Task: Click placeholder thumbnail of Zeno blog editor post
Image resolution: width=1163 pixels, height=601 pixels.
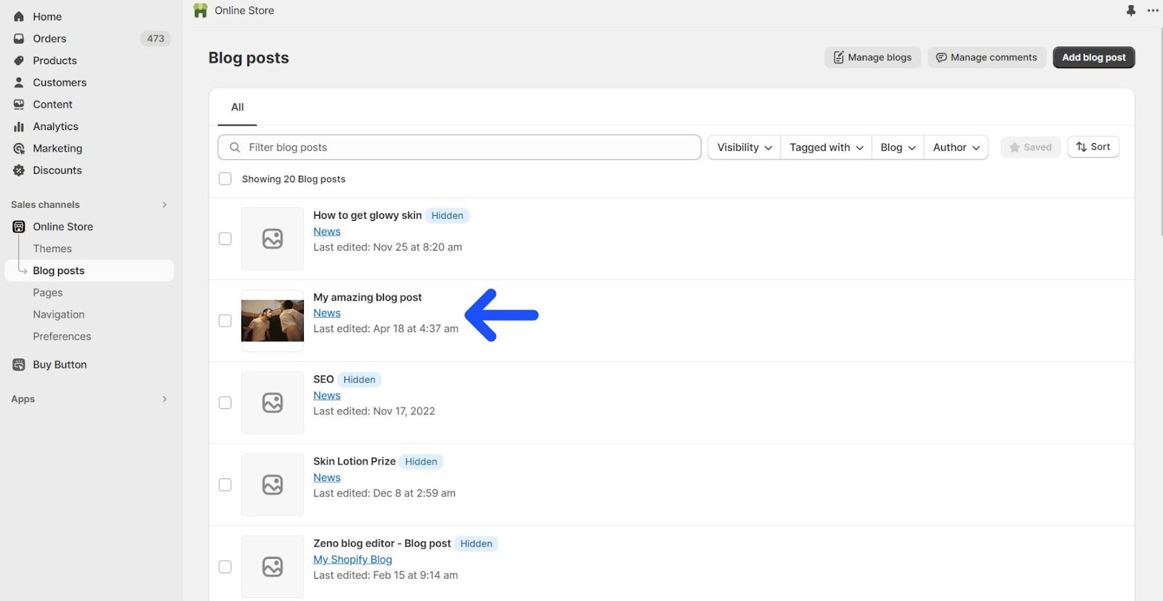Action: [273, 567]
